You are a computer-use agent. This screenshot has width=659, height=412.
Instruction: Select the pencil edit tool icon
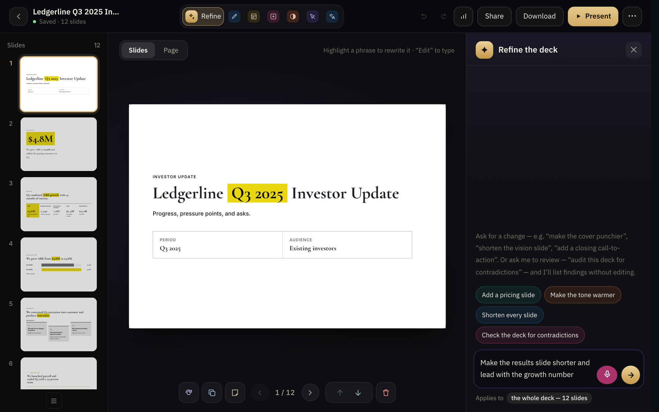tap(234, 16)
